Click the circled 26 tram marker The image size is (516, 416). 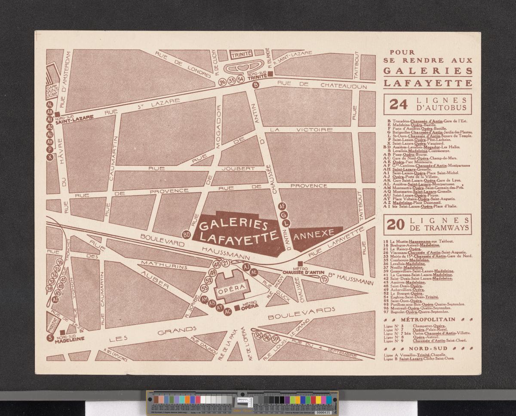pos(222,82)
